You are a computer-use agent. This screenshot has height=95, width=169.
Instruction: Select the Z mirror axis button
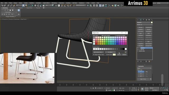click(x=141, y=76)
